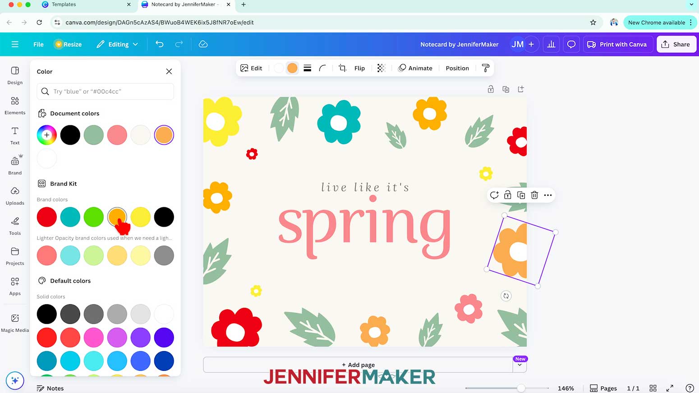Click the add collaborator plus button
The height and width of the screenshot is (393, 699).
tap(531, 44)
